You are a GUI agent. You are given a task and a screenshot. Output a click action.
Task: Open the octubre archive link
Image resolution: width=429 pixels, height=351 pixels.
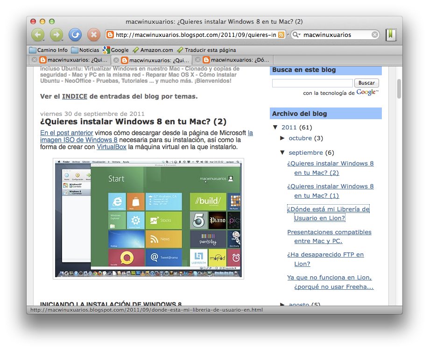point(300,138)
